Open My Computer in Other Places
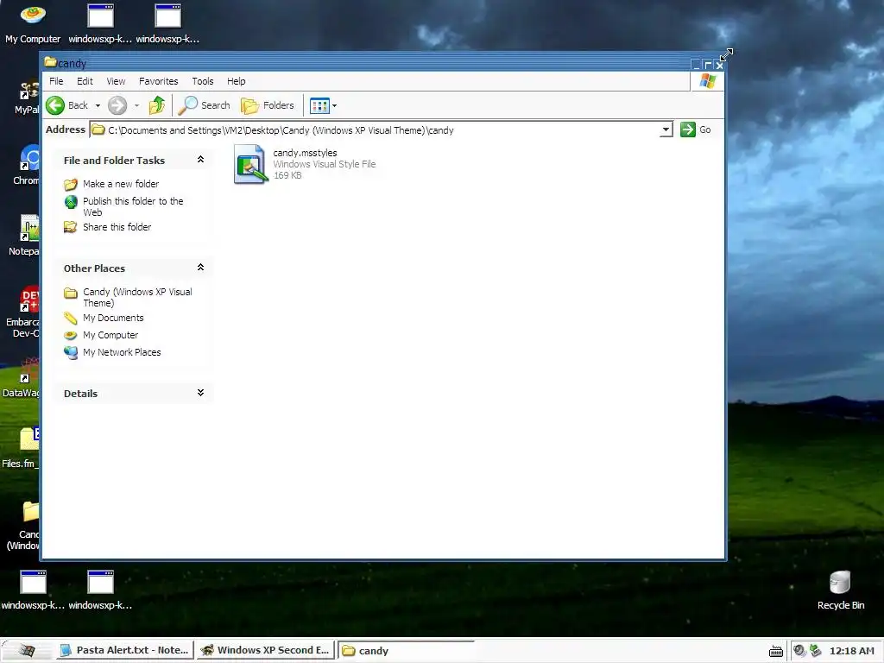 coord(110,335)
